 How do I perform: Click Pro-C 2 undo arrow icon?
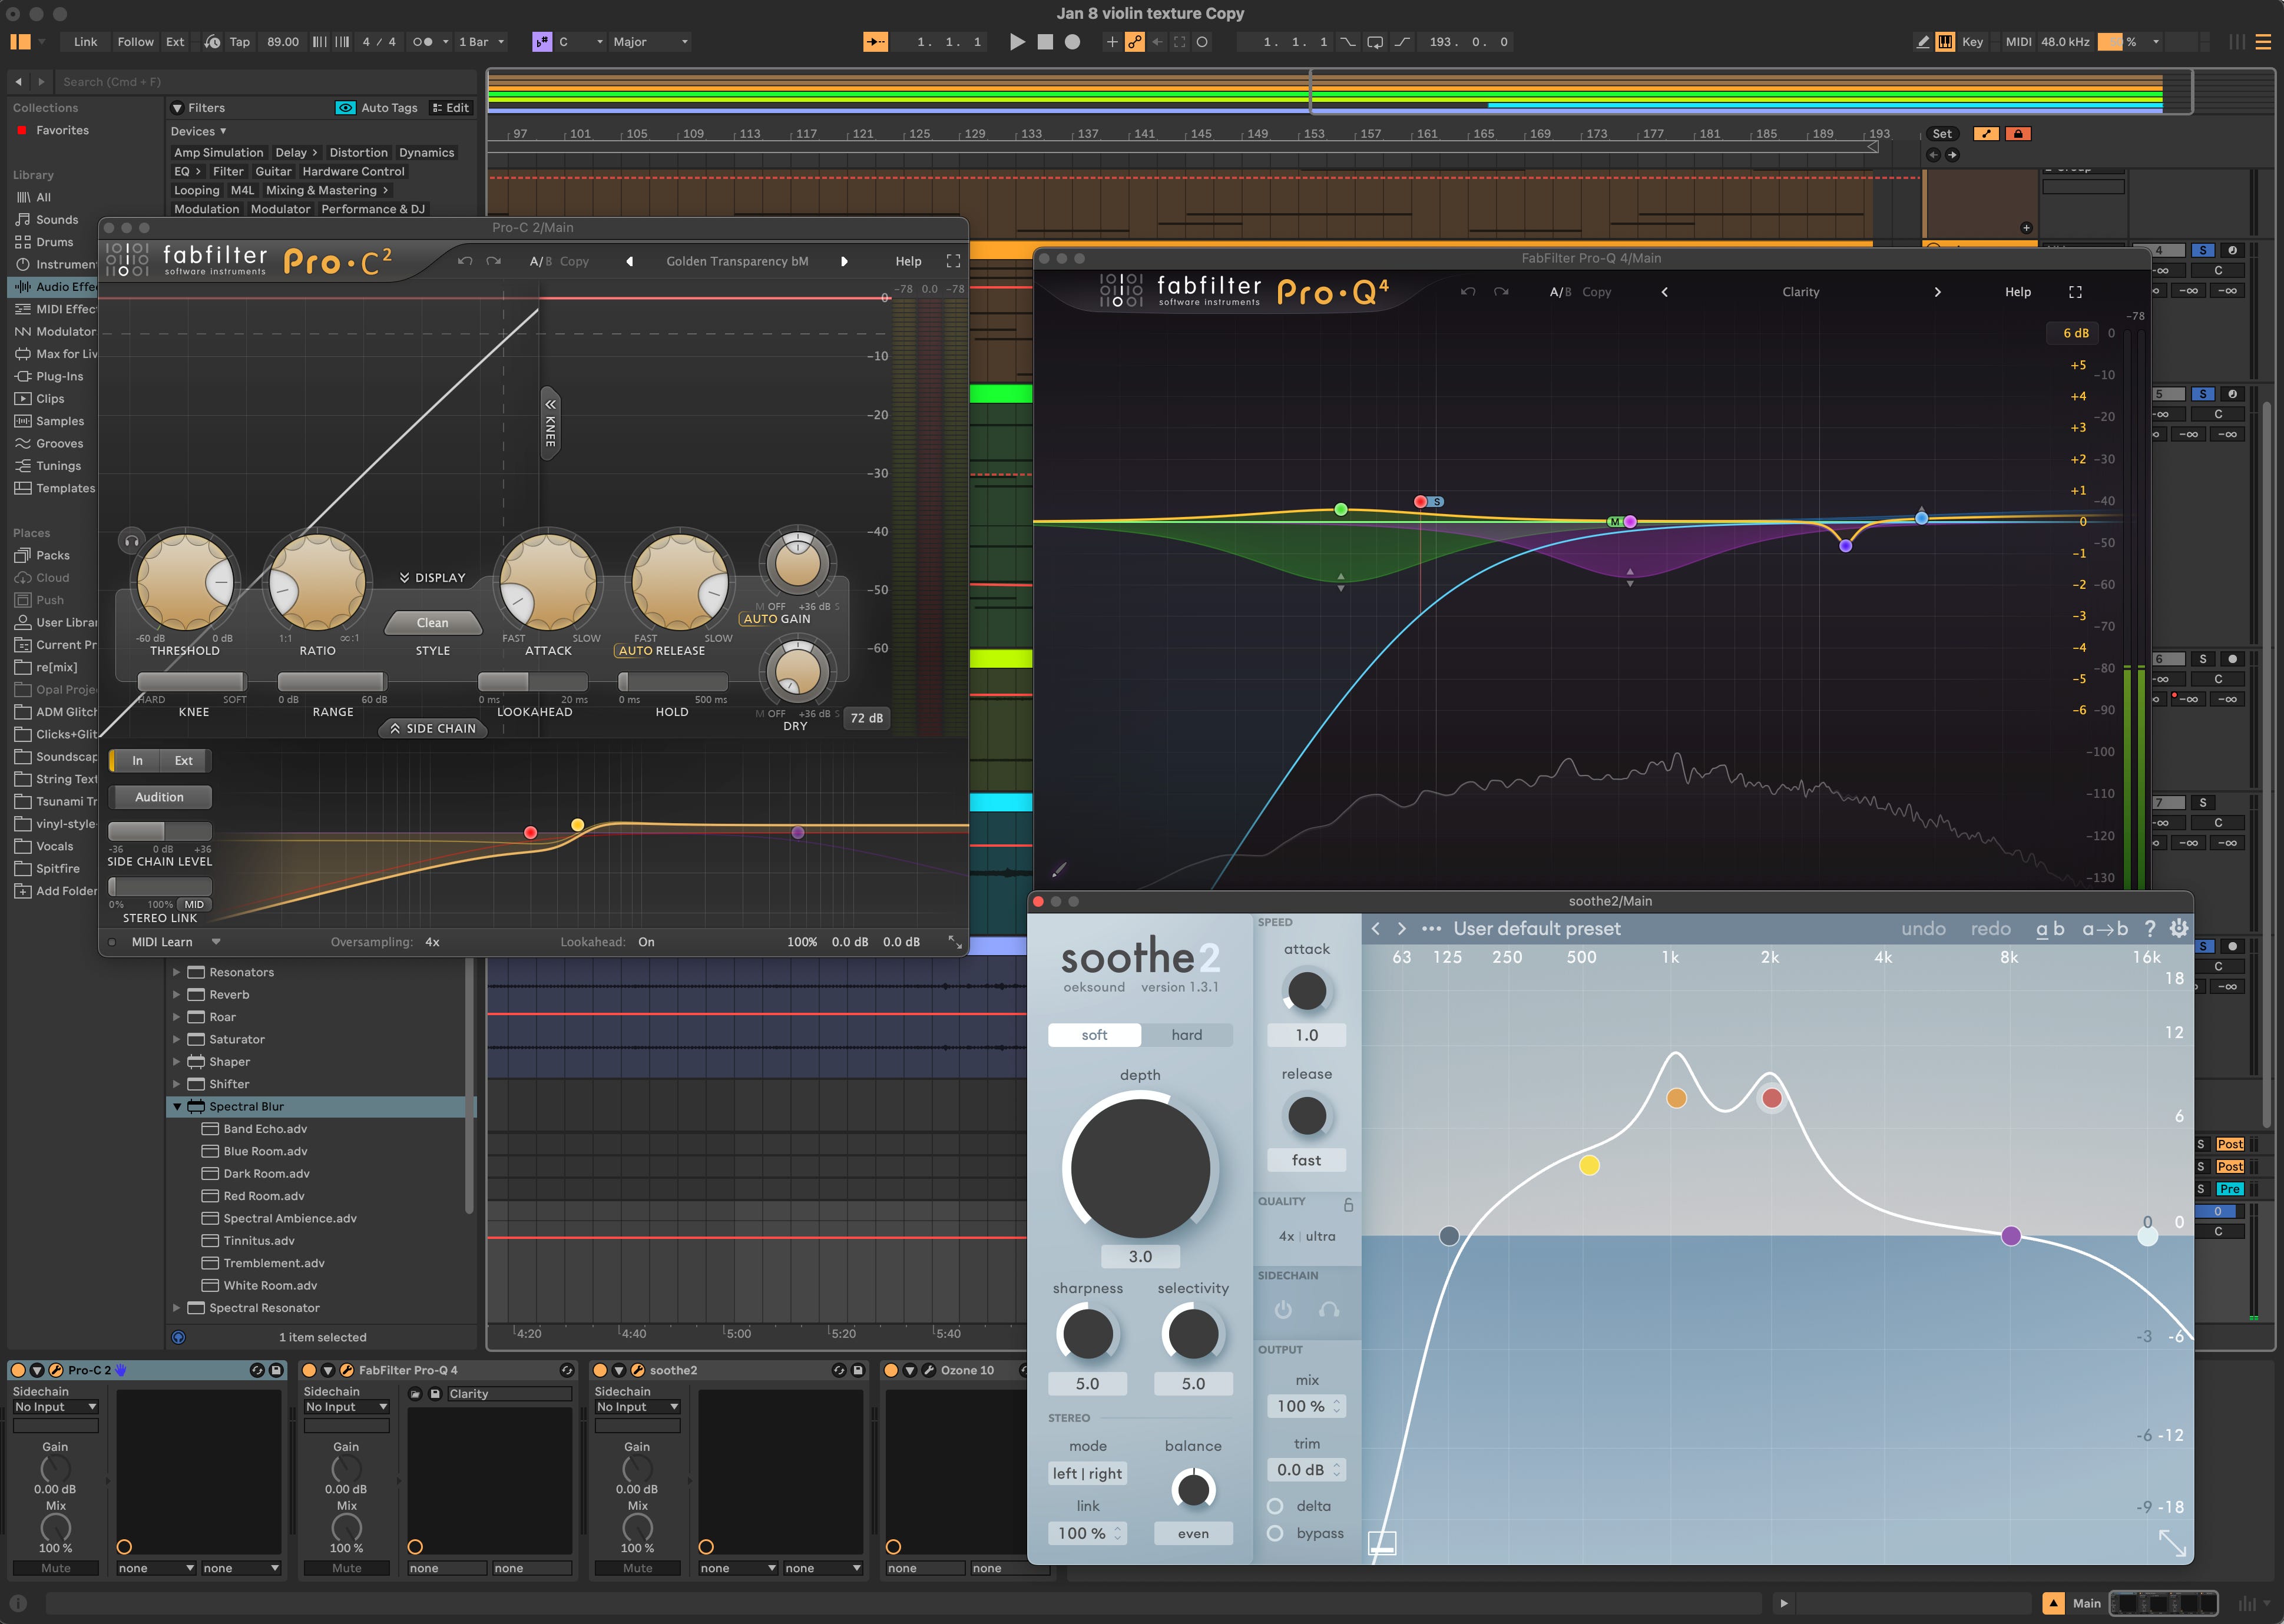click(465, 261)
